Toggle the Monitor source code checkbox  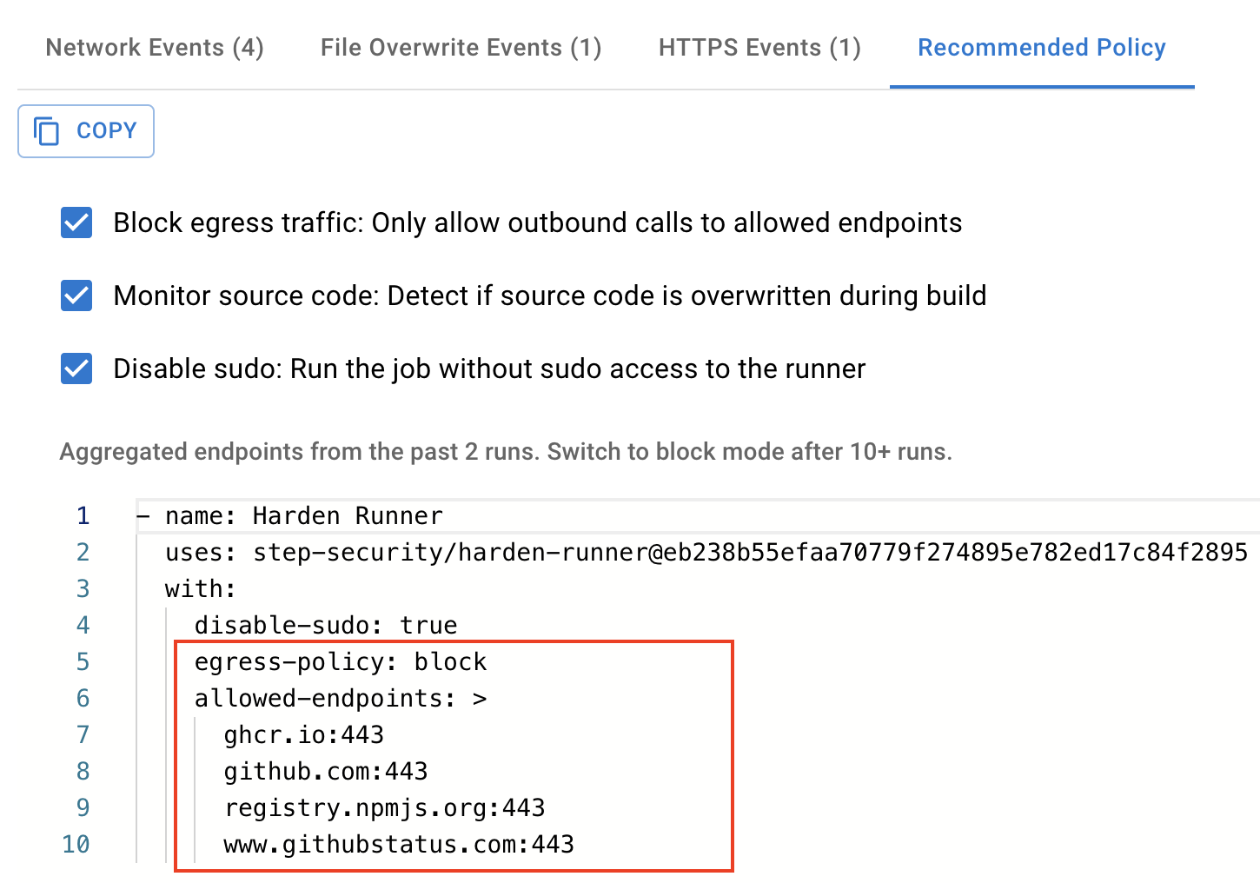[x=76, y=295]
